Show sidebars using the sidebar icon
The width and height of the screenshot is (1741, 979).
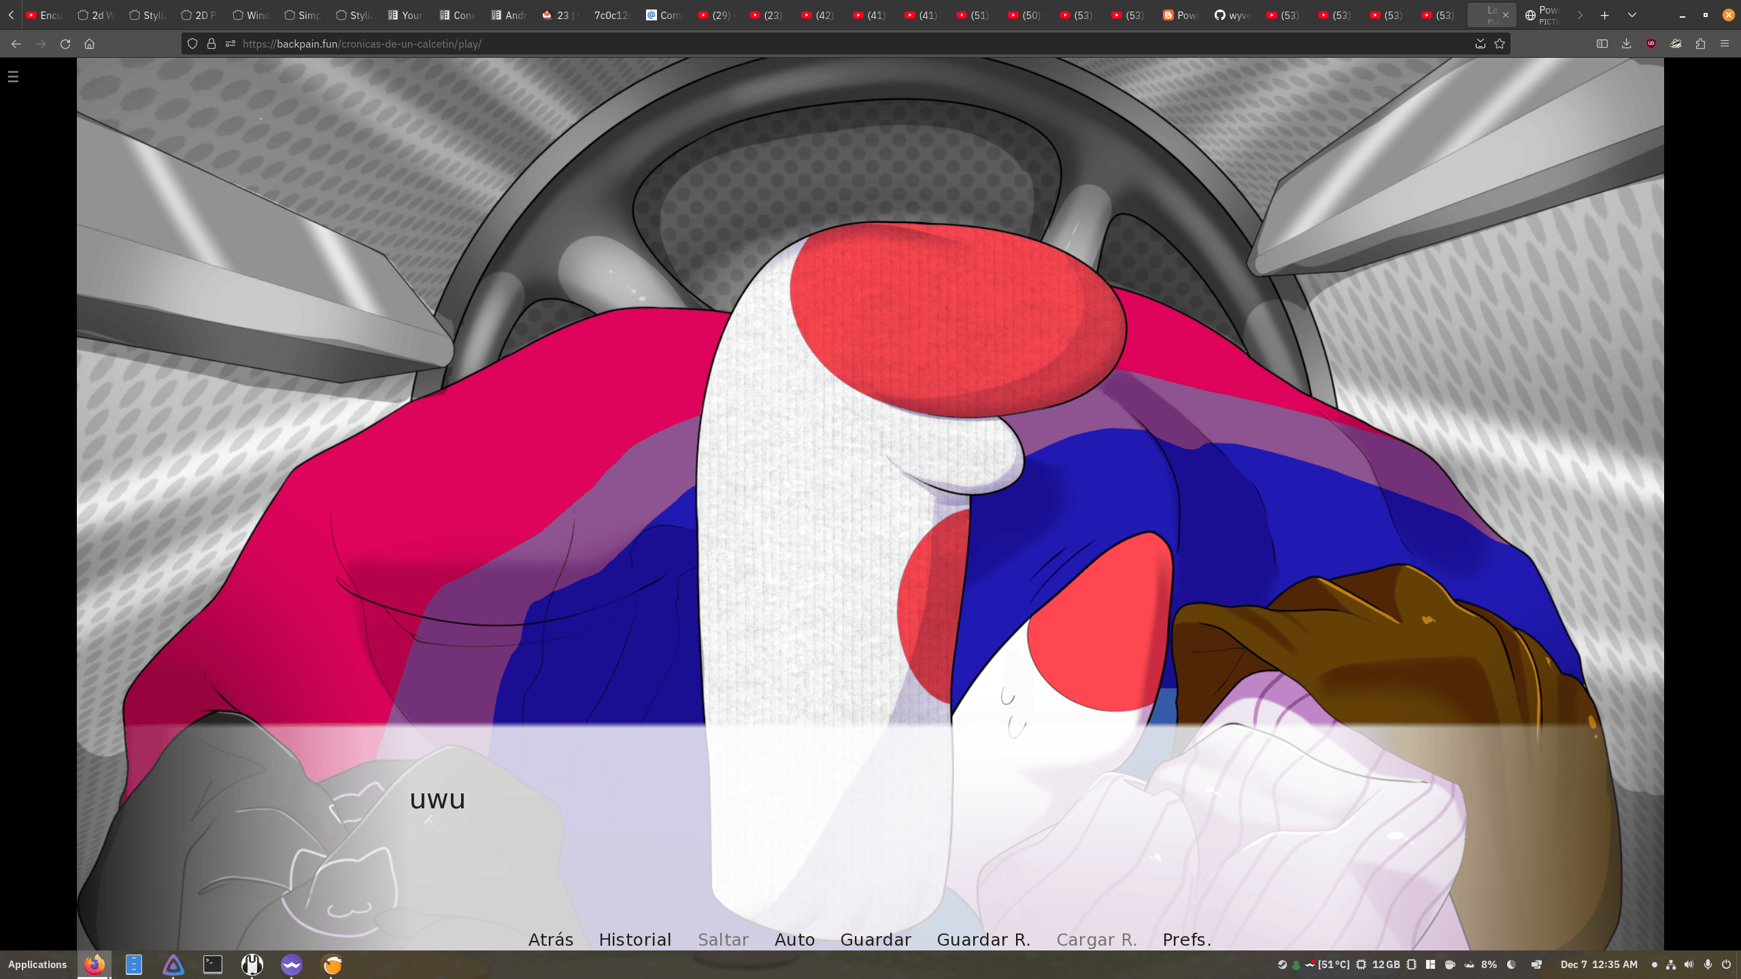(1602, 44)
